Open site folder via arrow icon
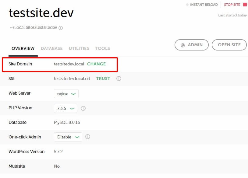Image resolution: width=248 pixels, height=178 pixels. [61, 28]
